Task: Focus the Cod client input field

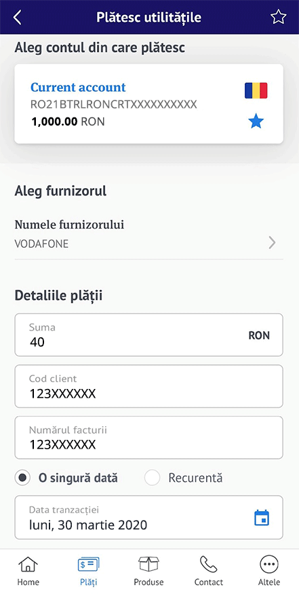Action: click(148, 386)
